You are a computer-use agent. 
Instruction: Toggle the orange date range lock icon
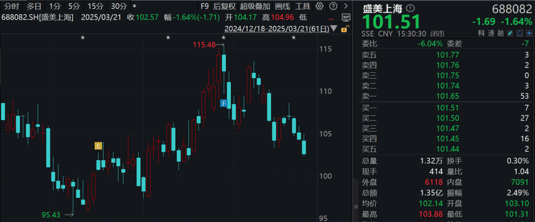coord(344,29)
